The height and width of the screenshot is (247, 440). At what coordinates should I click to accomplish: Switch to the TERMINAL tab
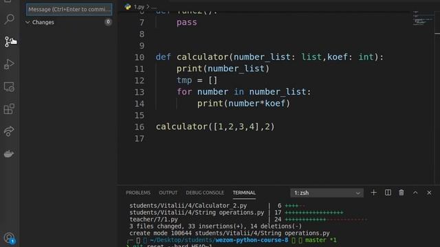coord(244,193)
